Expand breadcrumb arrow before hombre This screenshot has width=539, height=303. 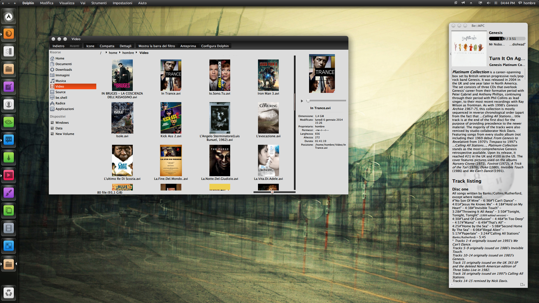pyautogui.click(x=120, y=52)
